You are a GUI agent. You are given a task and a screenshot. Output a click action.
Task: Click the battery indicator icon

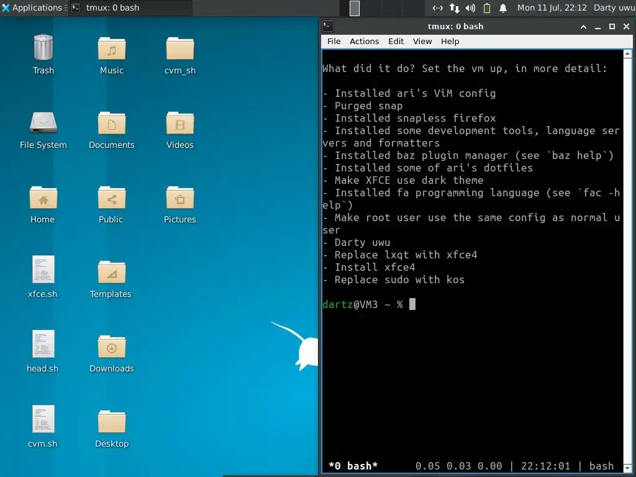tap(487, 7)
